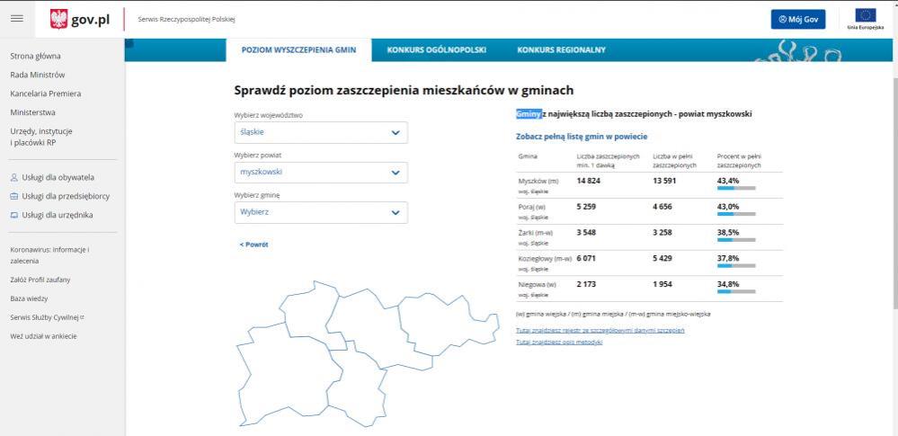Open Baza wiedzy link

29,299
